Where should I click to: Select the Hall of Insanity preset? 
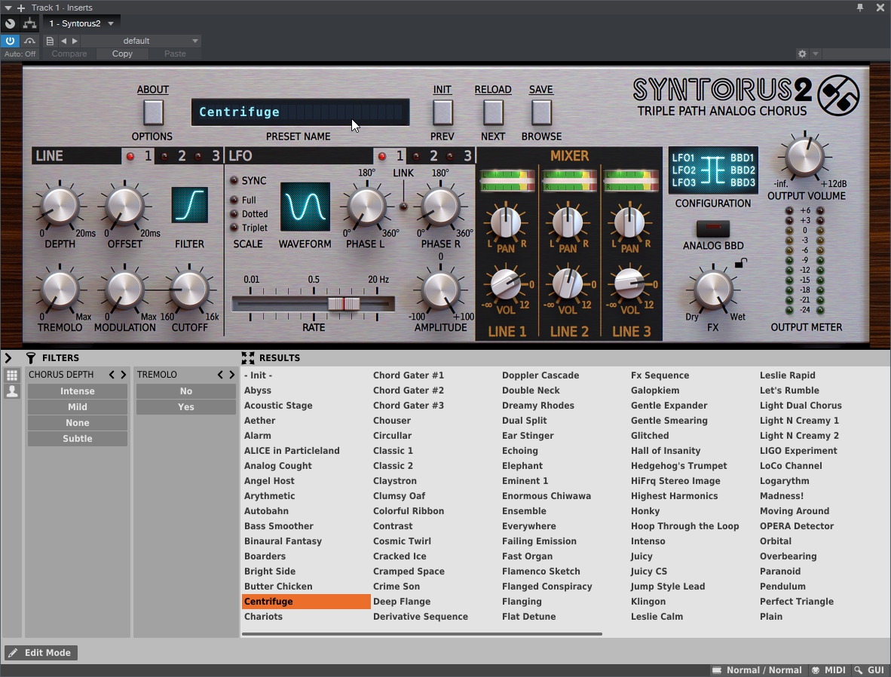coord(666,451)
